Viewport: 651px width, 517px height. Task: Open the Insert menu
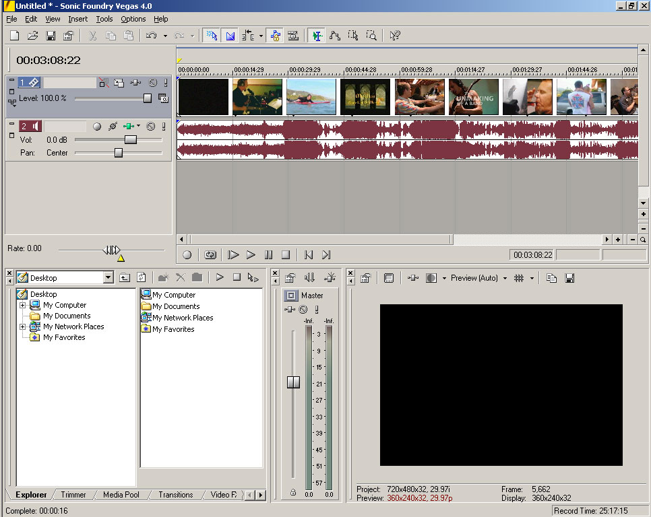77,19
